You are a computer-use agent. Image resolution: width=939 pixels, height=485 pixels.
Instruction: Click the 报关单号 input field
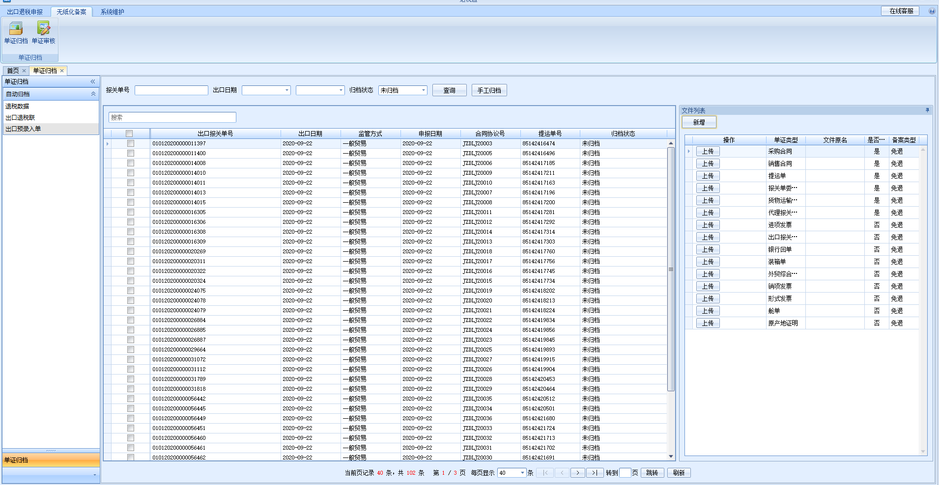[x=171, y=90]
